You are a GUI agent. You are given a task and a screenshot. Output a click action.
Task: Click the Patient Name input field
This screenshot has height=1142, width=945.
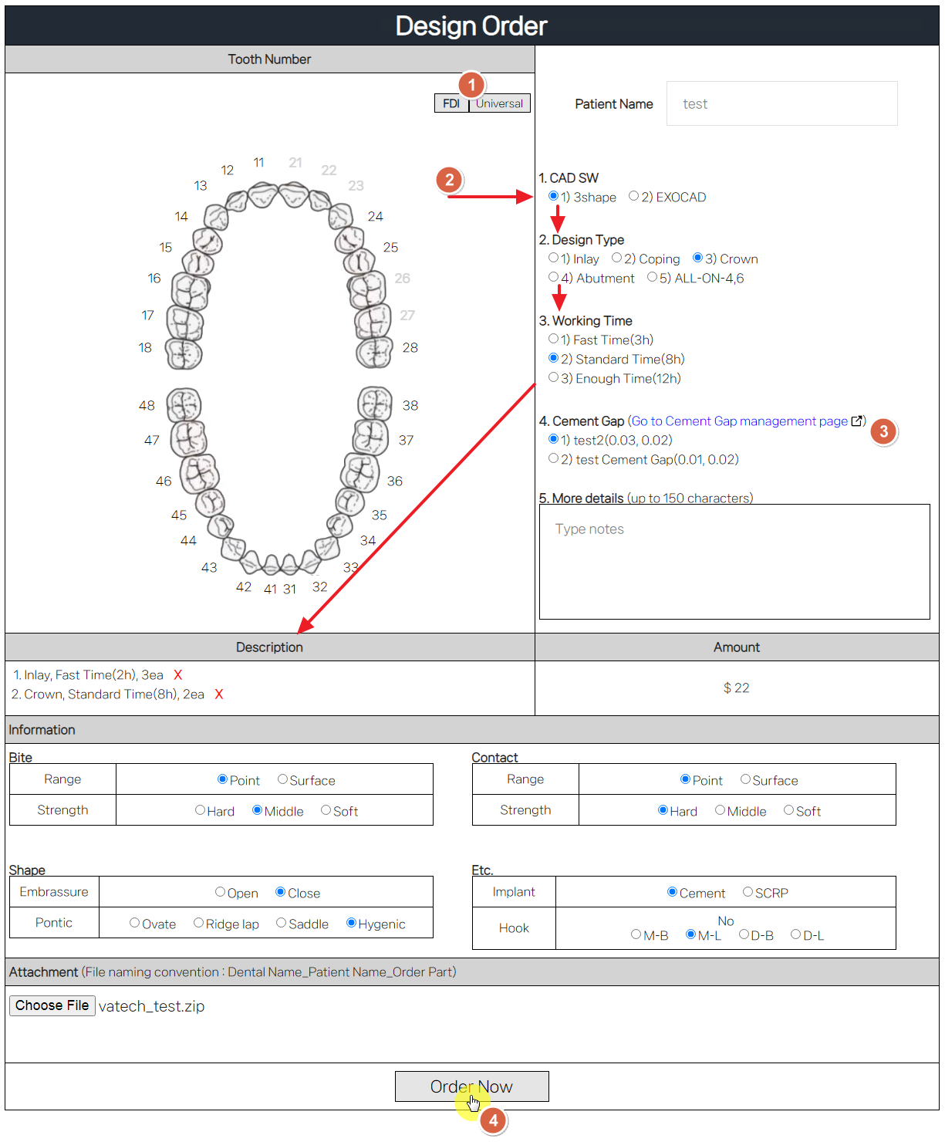click(x=781, y=104)
